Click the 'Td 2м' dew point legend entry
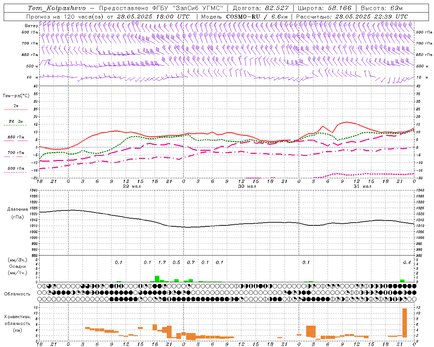Image resolution: width=434 pixels, height=347 pixels. [x=16, y=121]
